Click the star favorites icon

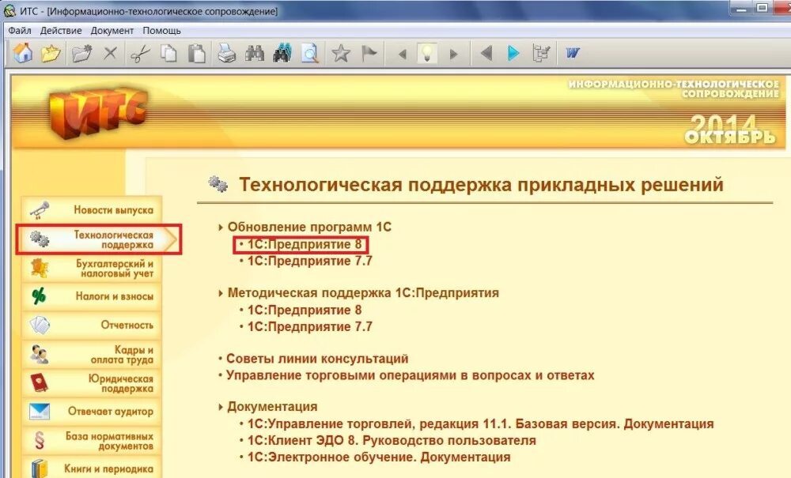click(341, 53)
